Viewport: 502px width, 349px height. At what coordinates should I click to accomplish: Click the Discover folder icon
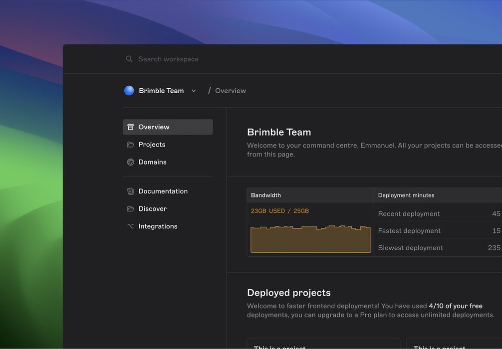[x=131, y=209]
